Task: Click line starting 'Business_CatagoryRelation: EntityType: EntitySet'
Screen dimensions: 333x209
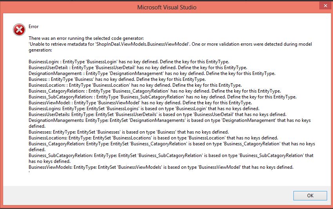Action: point(172,144)
